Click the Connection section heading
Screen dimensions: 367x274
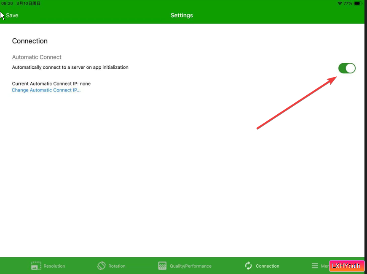30,41
